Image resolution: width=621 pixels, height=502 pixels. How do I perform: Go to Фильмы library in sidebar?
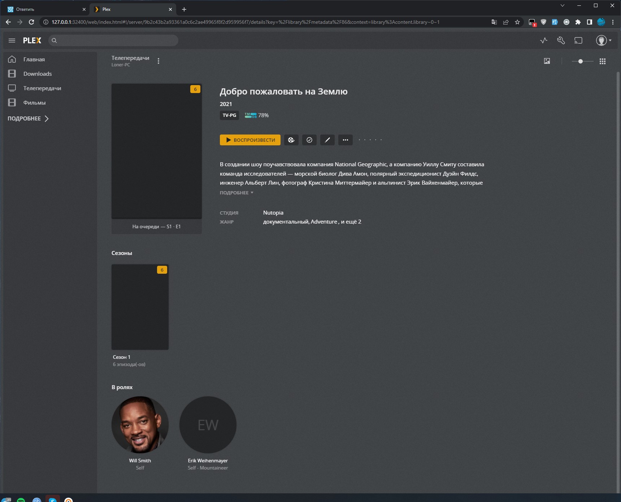click(34, 103)
